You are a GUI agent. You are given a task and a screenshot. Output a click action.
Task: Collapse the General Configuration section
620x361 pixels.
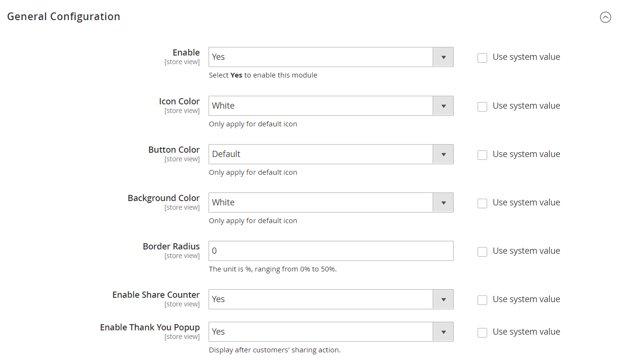point(606,17)
